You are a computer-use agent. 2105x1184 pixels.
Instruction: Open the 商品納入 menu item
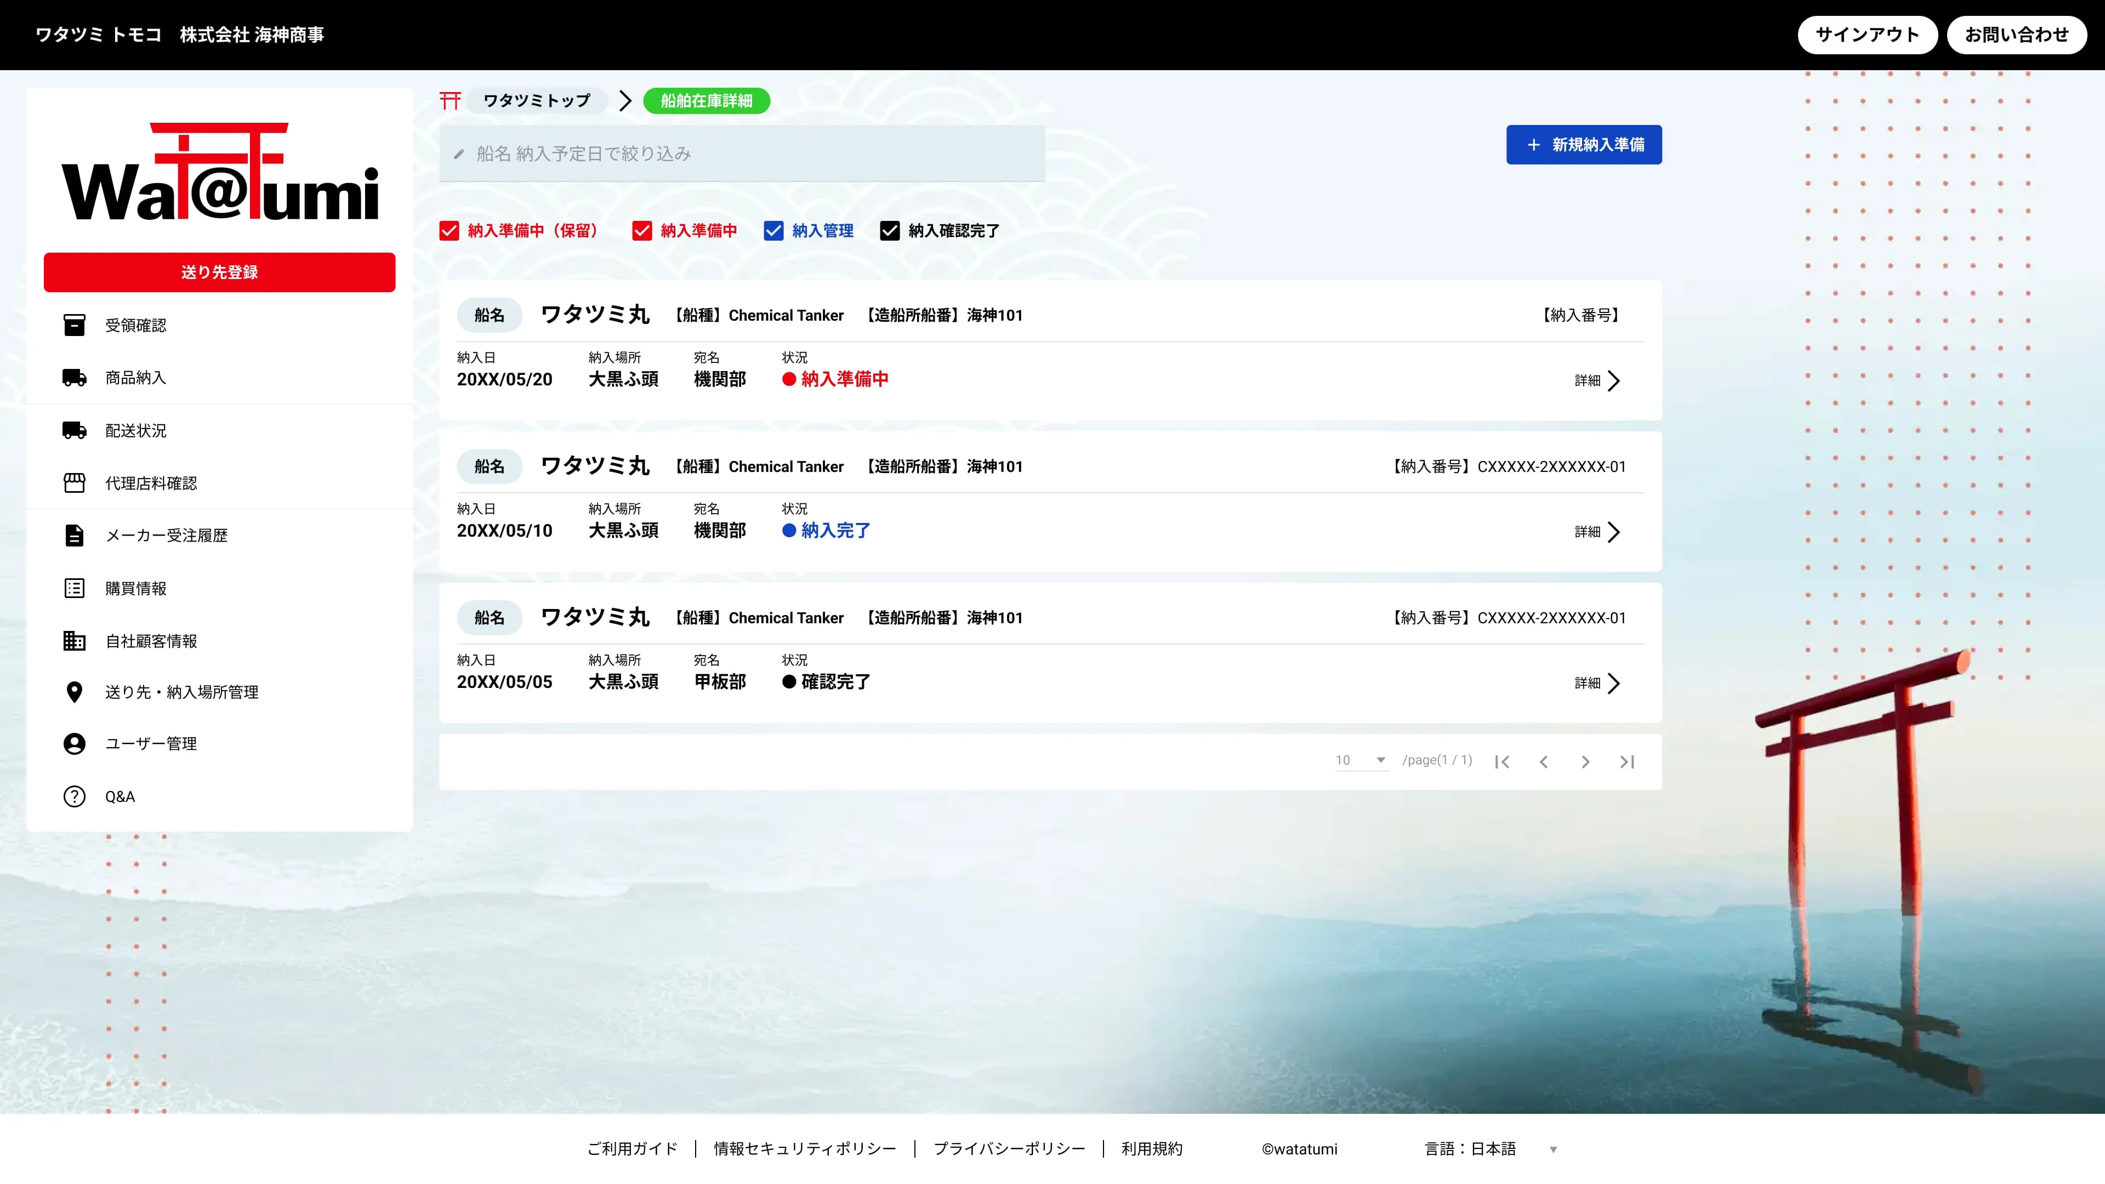pyautogui.click(x=219, y=378)
